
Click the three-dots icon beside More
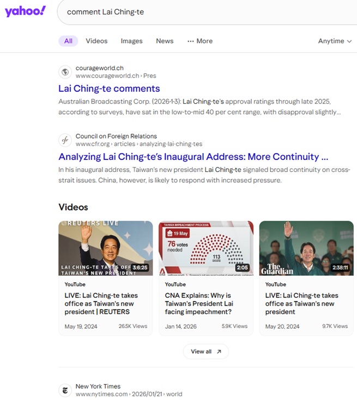click(190, 41)
